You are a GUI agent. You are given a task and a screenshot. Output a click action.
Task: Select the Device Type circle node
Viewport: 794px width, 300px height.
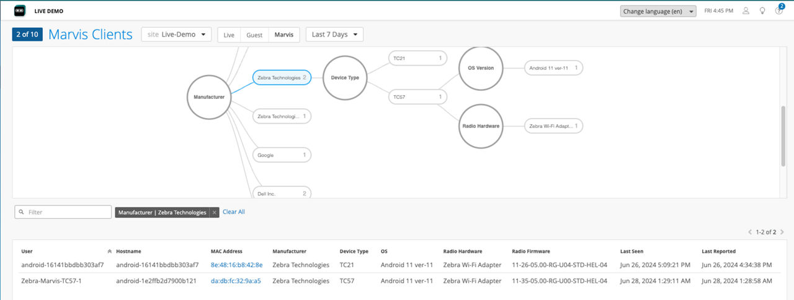[x=345, y=78]
